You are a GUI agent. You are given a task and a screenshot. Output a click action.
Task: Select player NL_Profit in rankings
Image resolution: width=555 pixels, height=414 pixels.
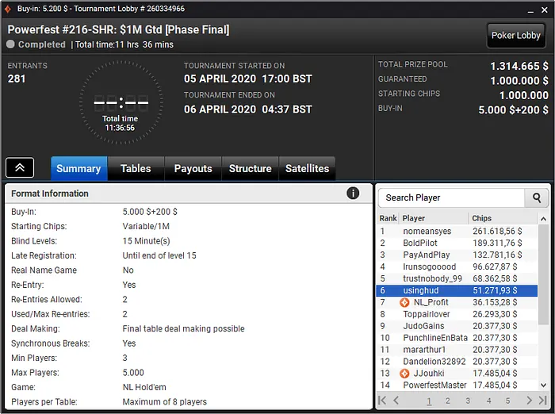tap(457, 302)
